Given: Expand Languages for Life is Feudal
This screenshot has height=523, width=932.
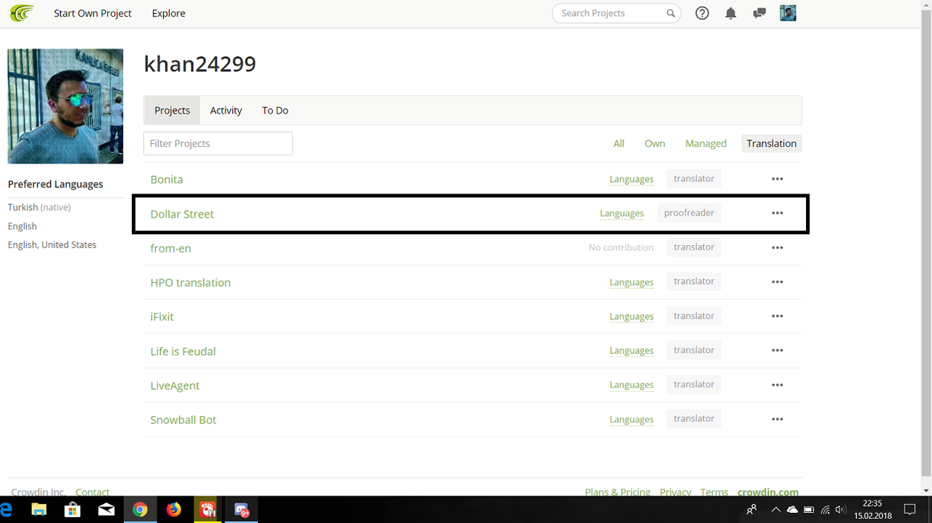Looking at the screenshot, I should tap(631, 351).
